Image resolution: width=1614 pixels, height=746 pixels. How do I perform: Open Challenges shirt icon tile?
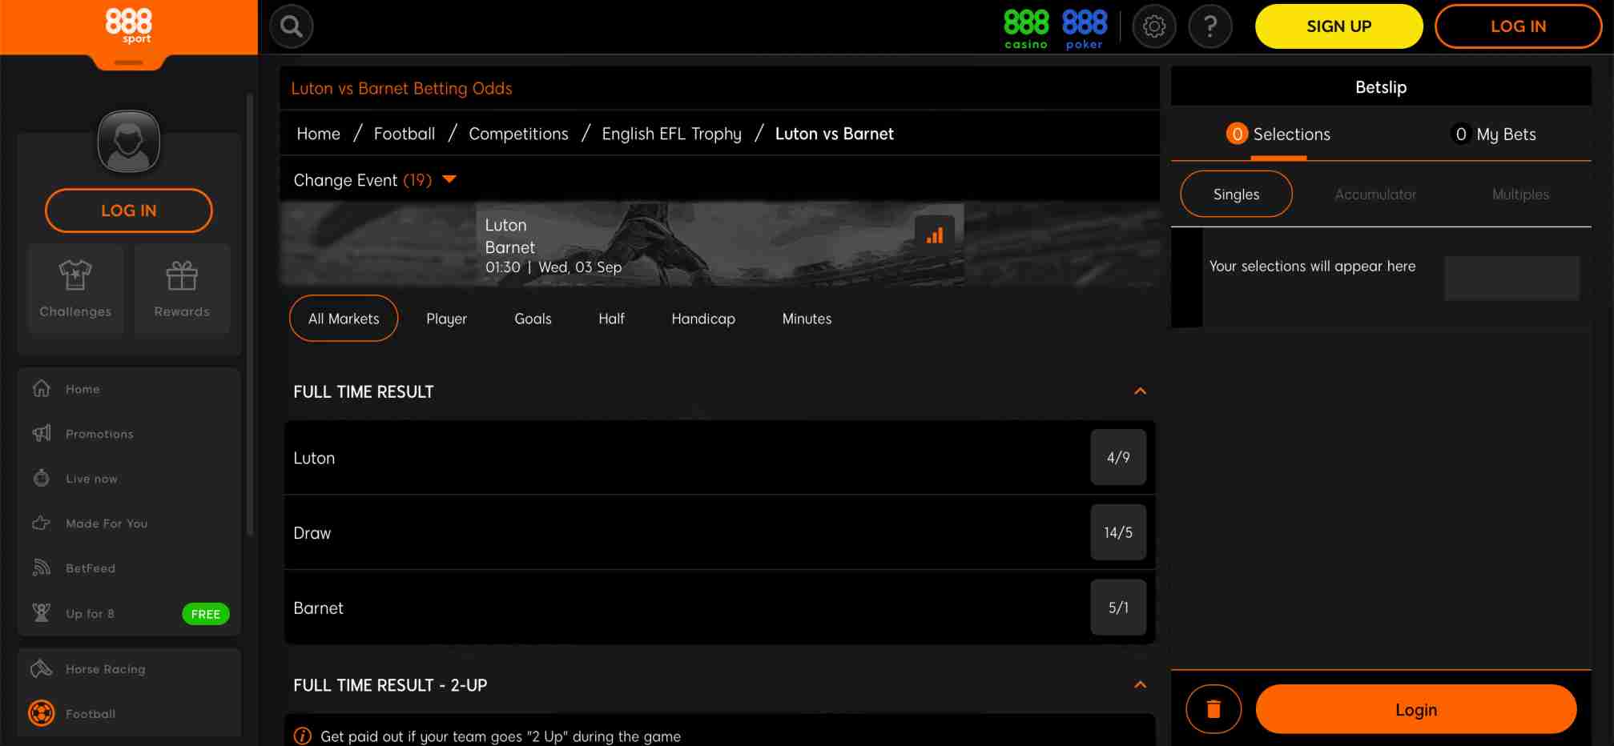pyautogui.click(x=75, y=289)
